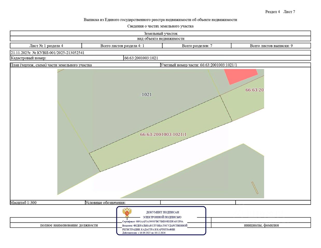Image resolution: width=321 pixels, height=248 pixels.
Task: Click the 'инициалы, фамилия' cell
Action: pos(261,225)
